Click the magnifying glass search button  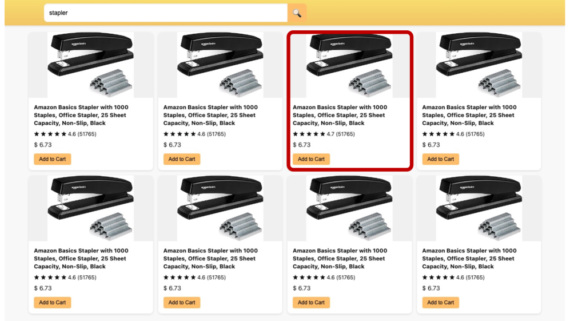pos(297,13)
